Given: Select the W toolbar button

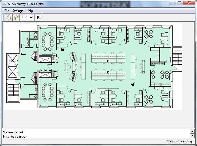Looking at the screenshot, I should 31,17.
